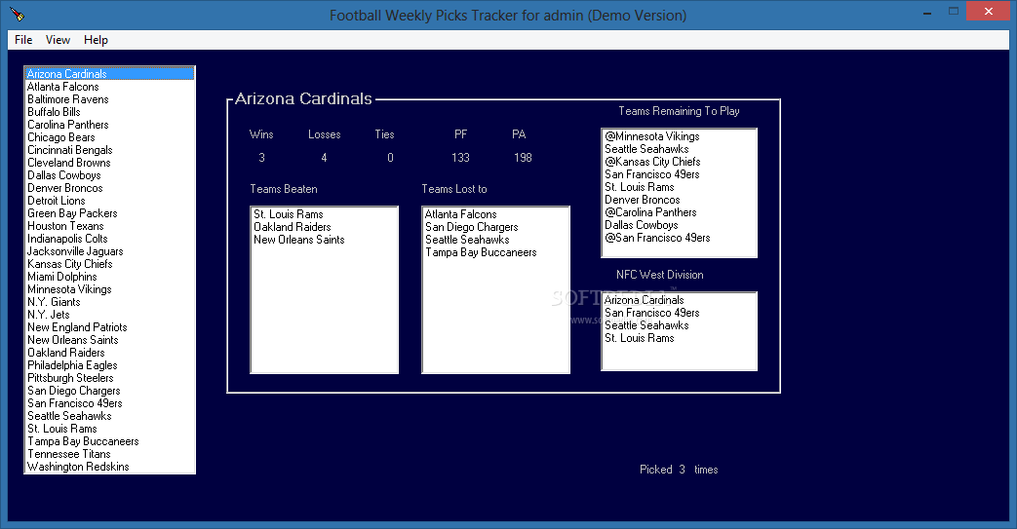Choose N.Y. Jets from the team list

click(109, 314)
